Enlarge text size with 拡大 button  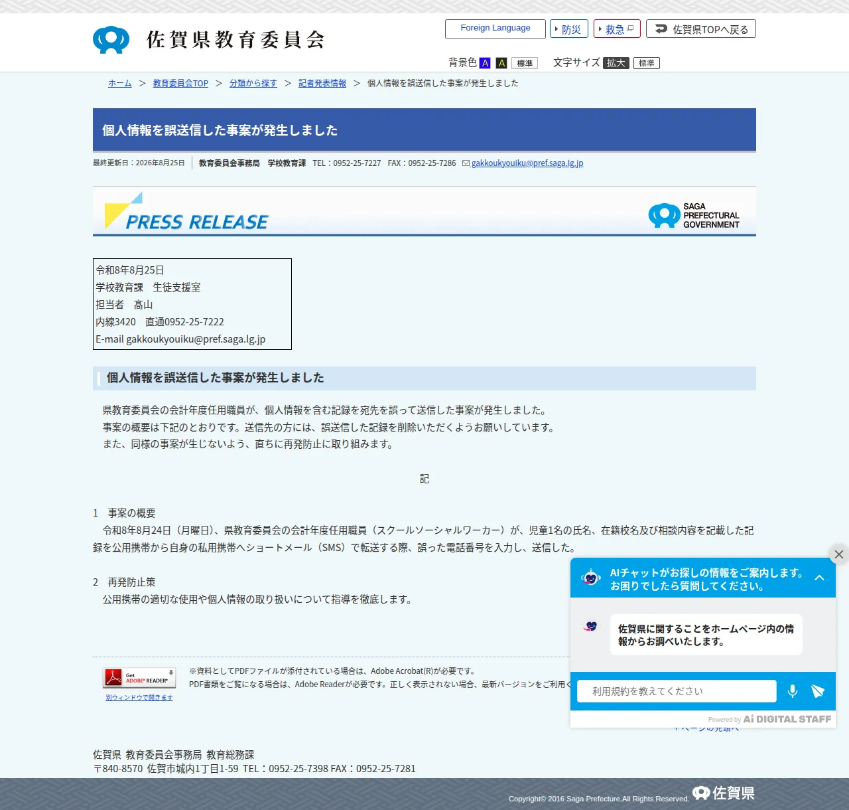coord(616,63)
